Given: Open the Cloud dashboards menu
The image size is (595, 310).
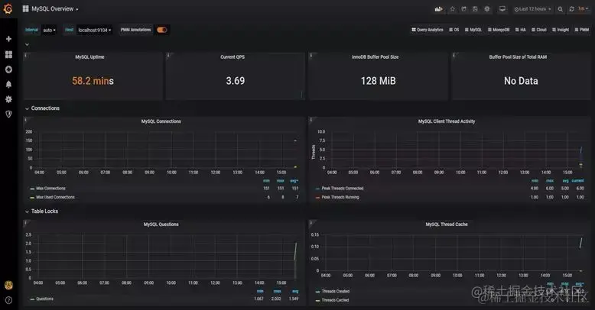Looking at the screenshot, I should [539, 30].
